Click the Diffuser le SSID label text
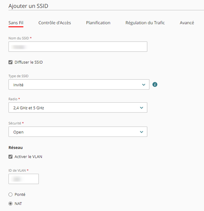The image size is (204, 211). [29, 62]
